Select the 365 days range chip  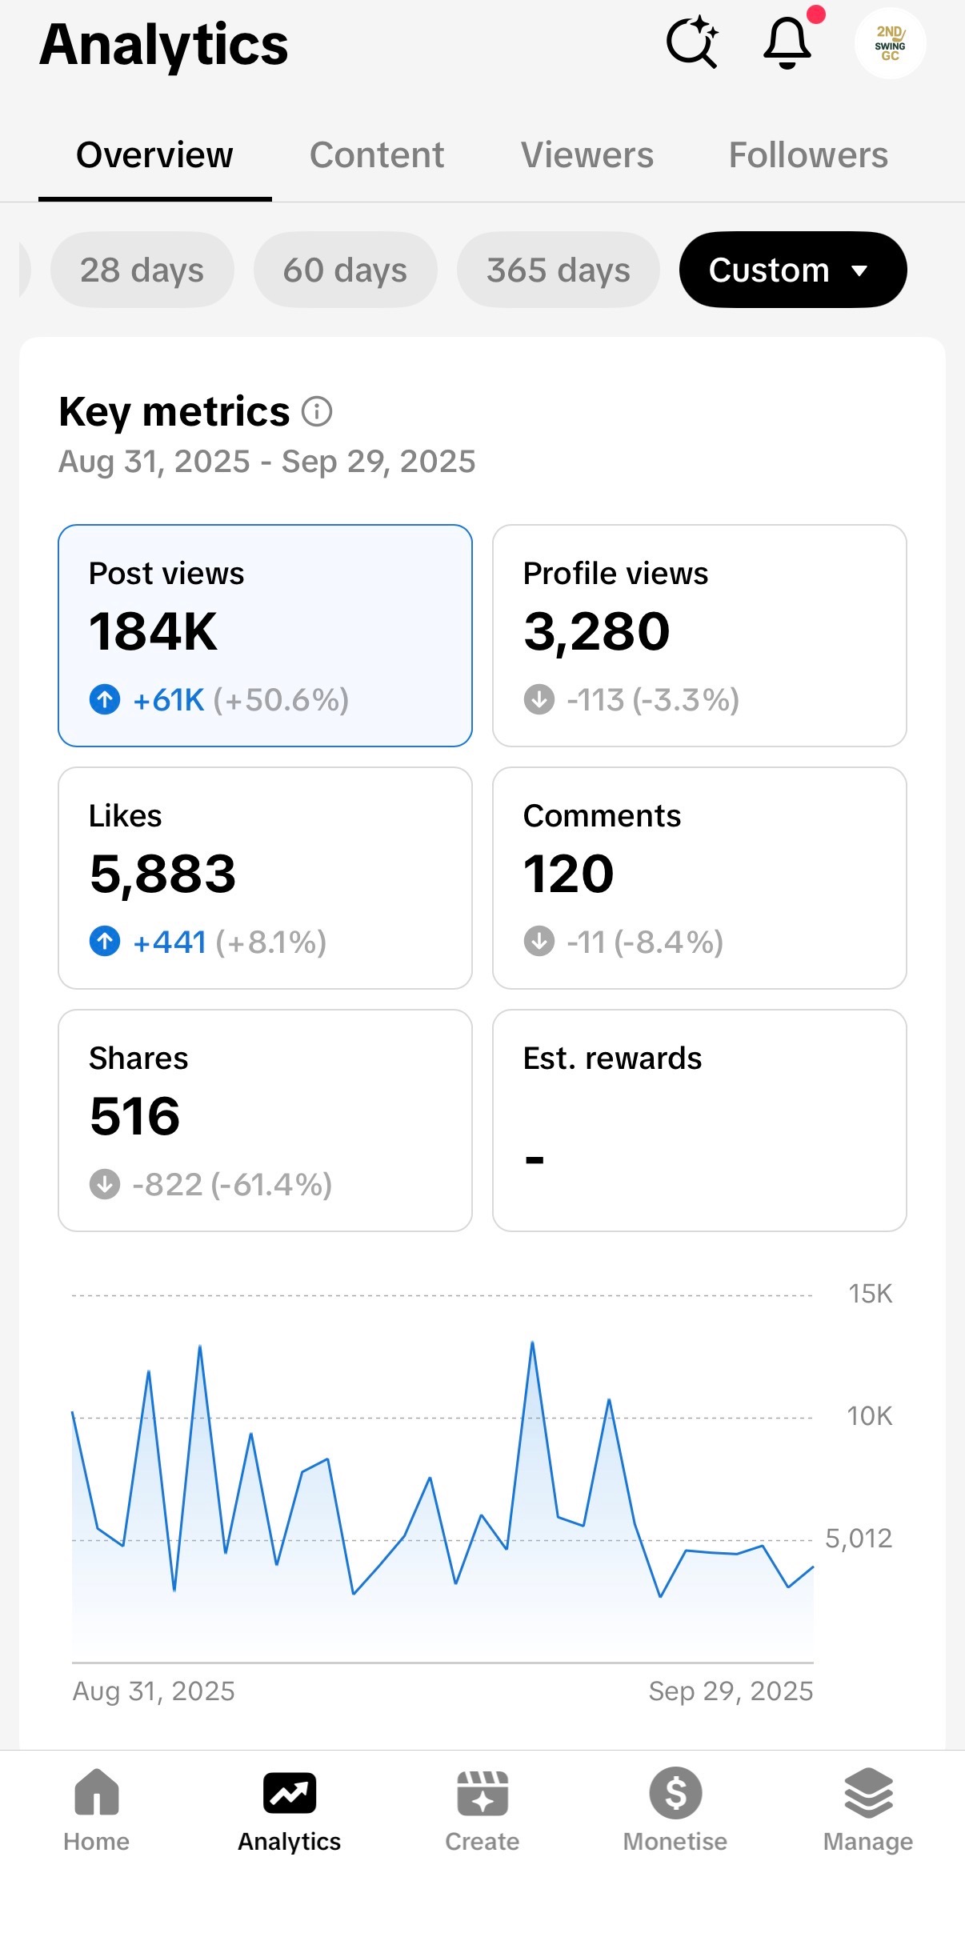click(x=558, y=270)
